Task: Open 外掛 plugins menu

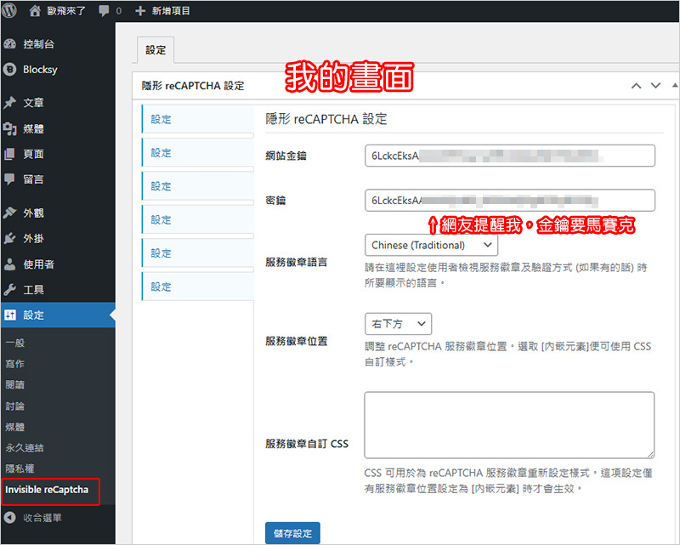Action: [32, 238]
